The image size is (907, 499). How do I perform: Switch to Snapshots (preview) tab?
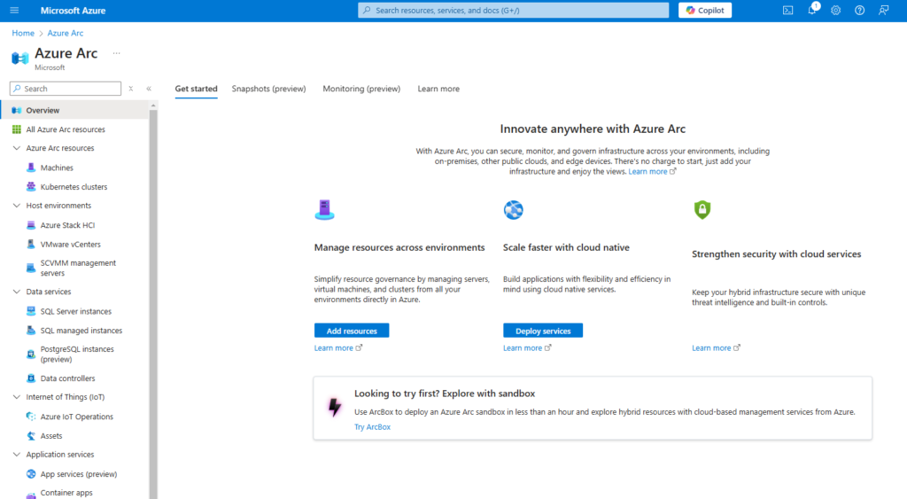click(269, 89)
